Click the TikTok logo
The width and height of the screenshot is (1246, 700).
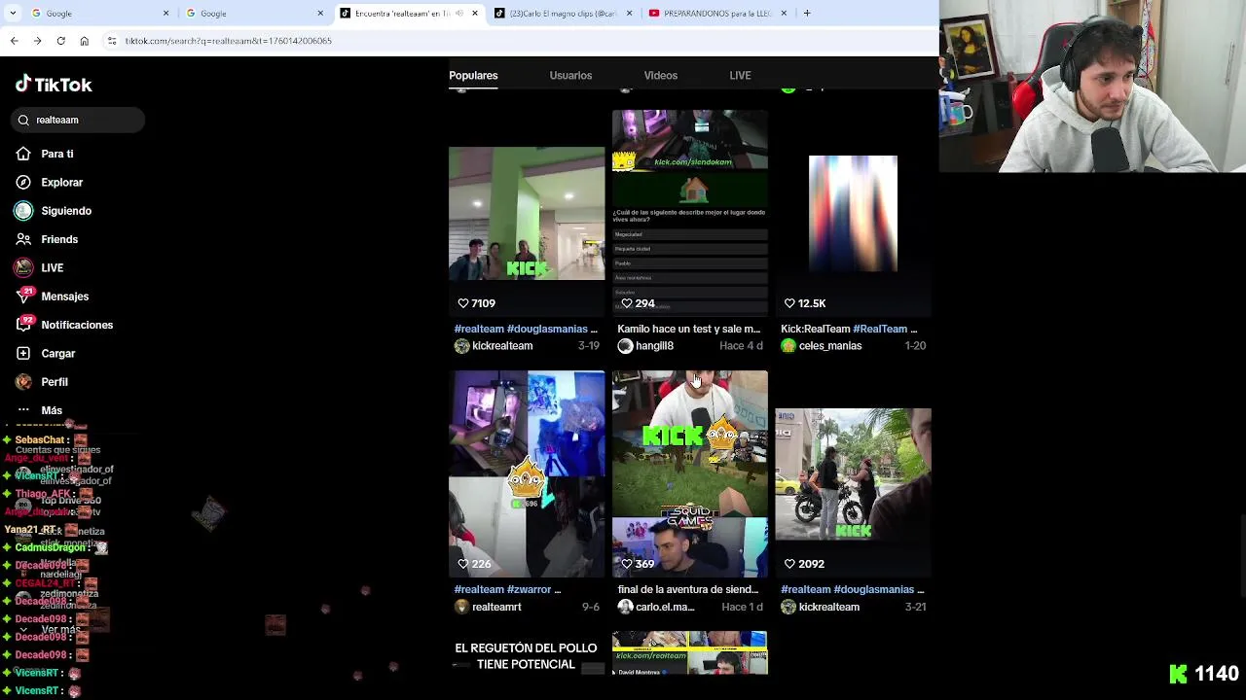[54, 85]
